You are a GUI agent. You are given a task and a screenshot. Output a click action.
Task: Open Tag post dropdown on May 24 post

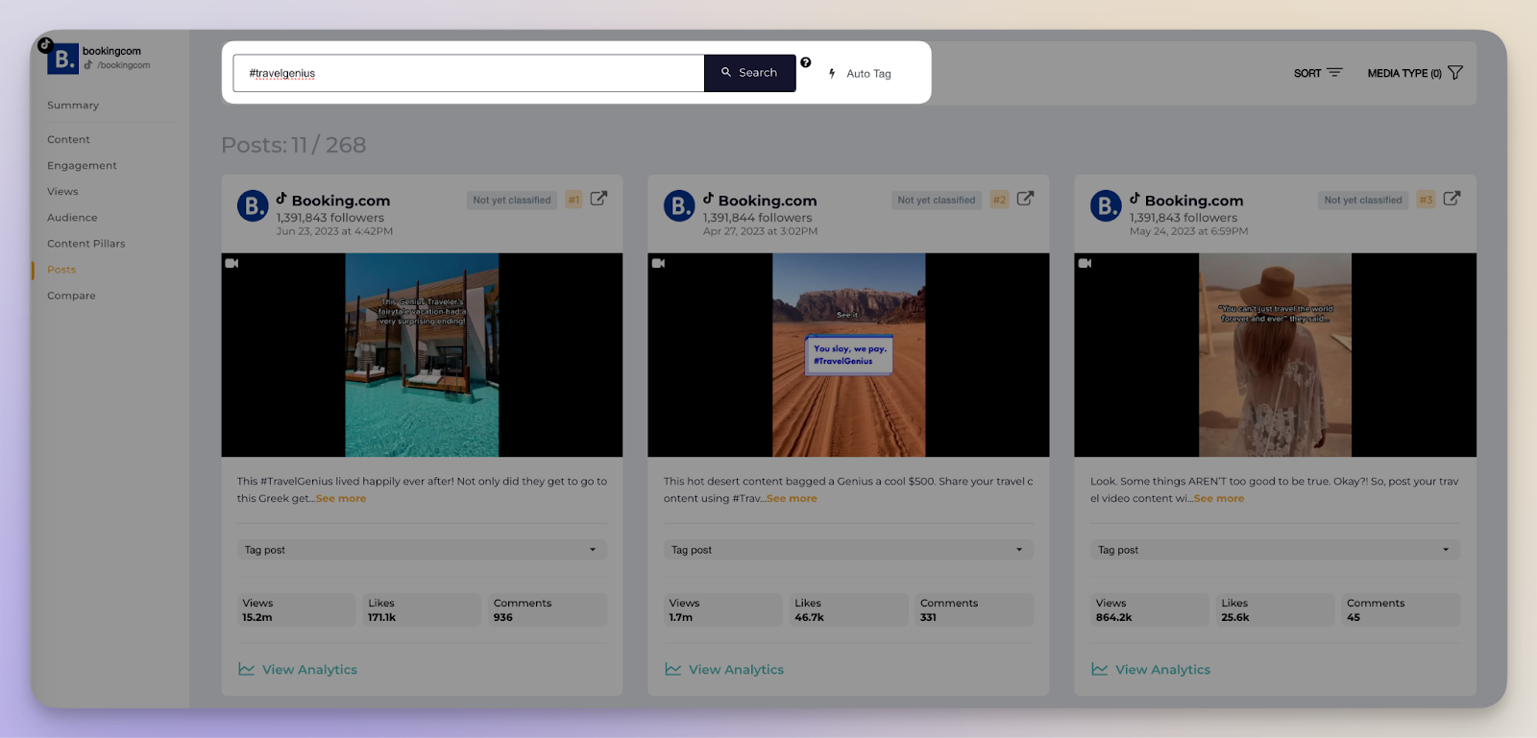click(x=1275, y=550)
